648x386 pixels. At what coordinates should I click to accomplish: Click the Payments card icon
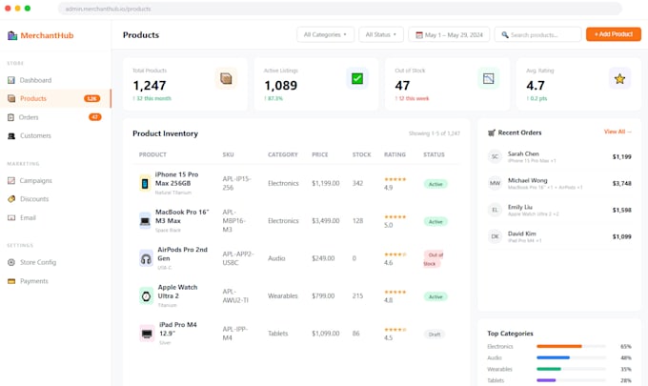click(x=11, y=281)
